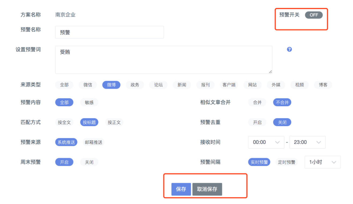Viewport: 353px width, 204px height.
Task: Expand the 1小时 interval dropdown
Action: [322, 162]
